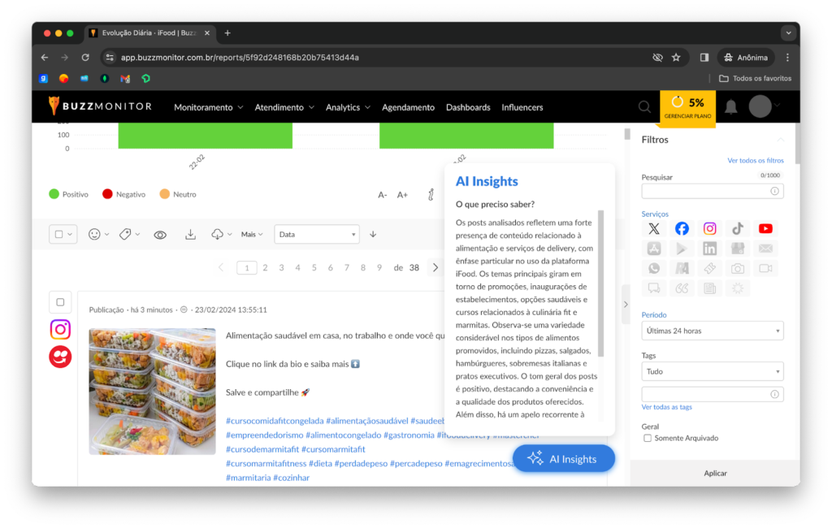The image size is (832, 528).
Task: Open the Período dropdown showing Últimas 24 horas
Action: [x=712, y=331]
